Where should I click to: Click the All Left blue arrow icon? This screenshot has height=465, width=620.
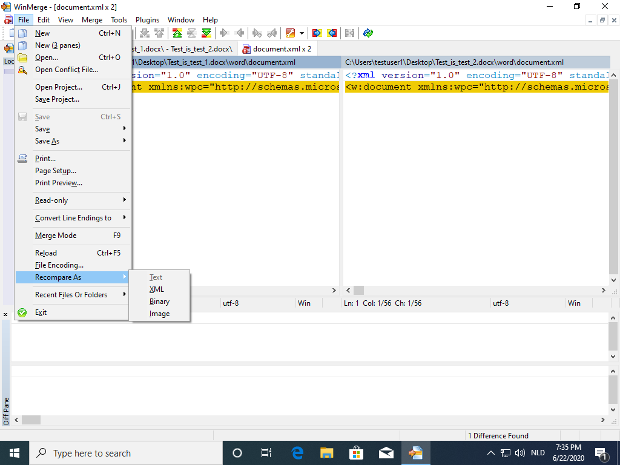pos(332,33)
